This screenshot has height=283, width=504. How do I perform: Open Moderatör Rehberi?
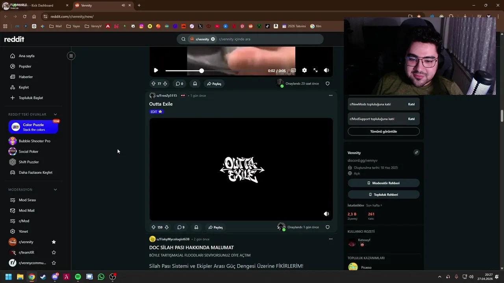(384, 183)
